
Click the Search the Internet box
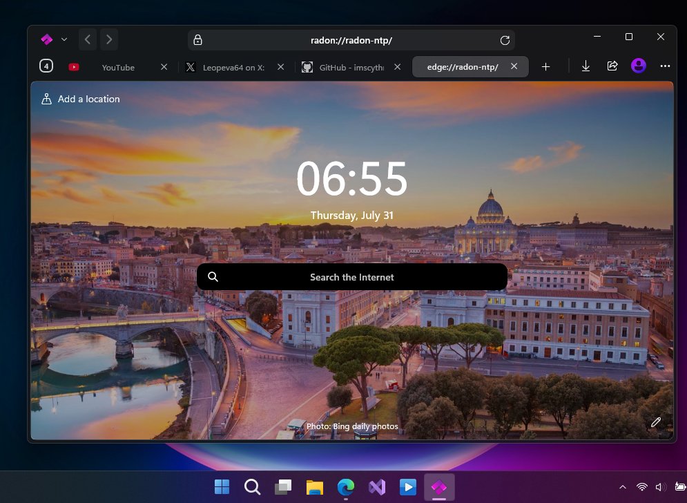(352, 276)
